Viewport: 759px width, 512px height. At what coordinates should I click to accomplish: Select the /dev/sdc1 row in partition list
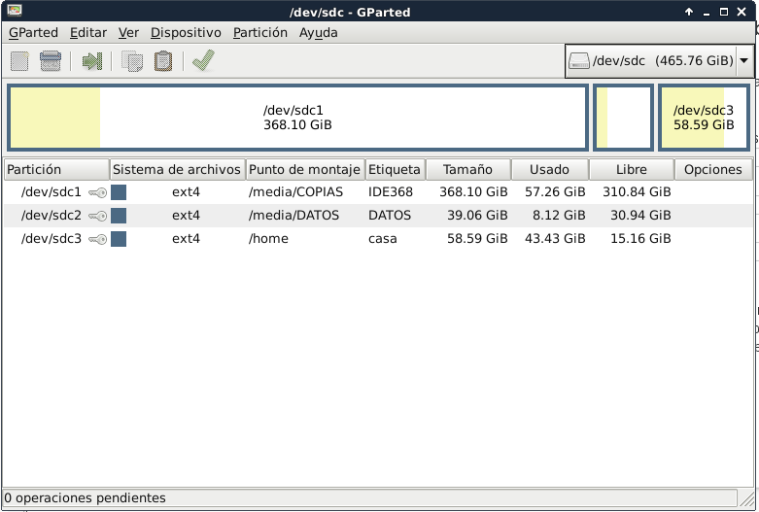click(x=379, y=192)
